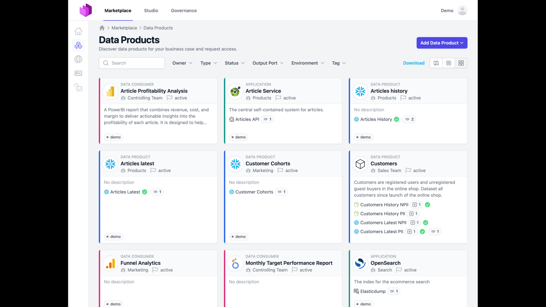Click into the Search input field
Screen dimensions: 546x307
tap(132, 63)
